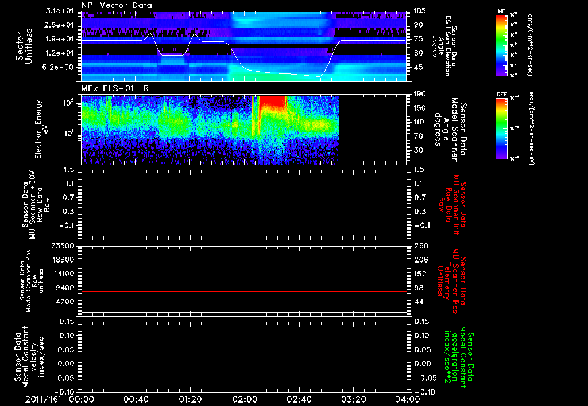Viewport: 588px width, 406px height.
Task: Click the 98 telemetry tick label
Action: 418,288
